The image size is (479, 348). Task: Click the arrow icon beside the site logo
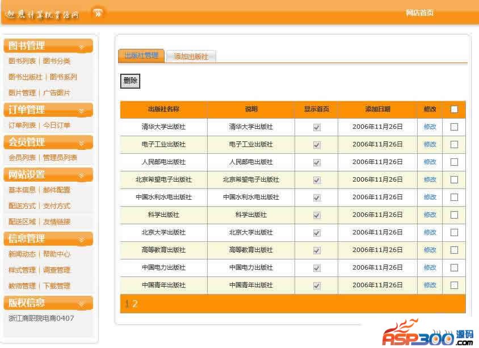98,12
